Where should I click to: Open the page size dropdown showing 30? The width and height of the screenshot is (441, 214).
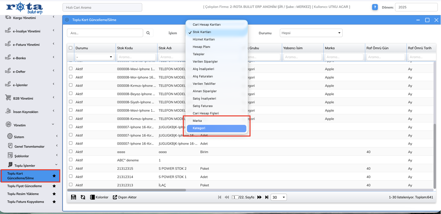tap(279, 197)
